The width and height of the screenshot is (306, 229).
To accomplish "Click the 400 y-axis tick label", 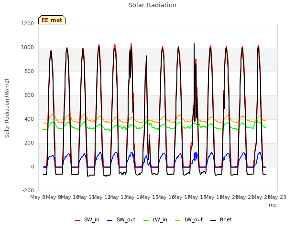I will coord(29,119).
